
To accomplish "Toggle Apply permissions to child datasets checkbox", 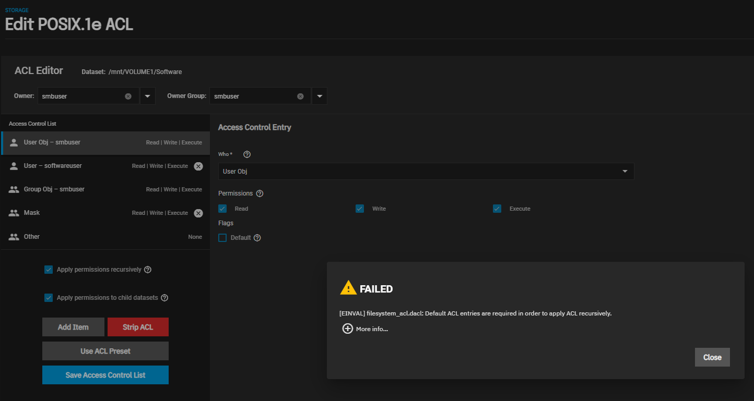I will (x=49, y=298).
